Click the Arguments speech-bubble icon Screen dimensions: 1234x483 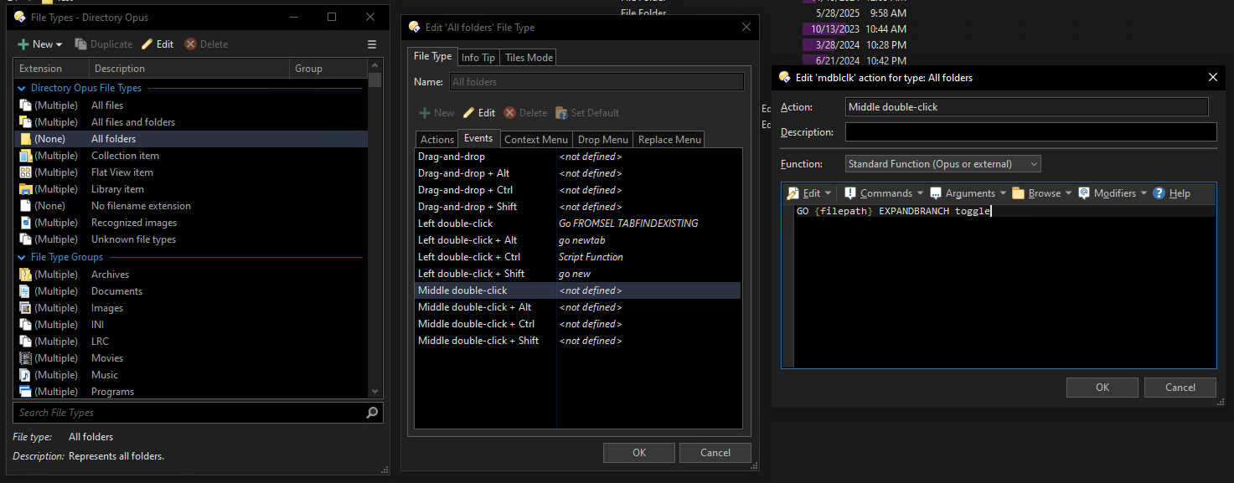[936, 193]
